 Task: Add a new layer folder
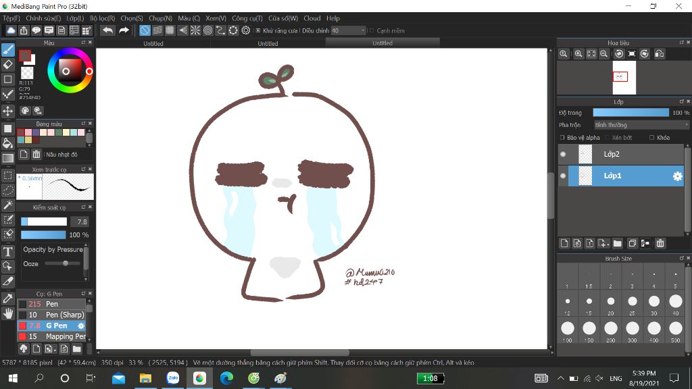[618, 243]
